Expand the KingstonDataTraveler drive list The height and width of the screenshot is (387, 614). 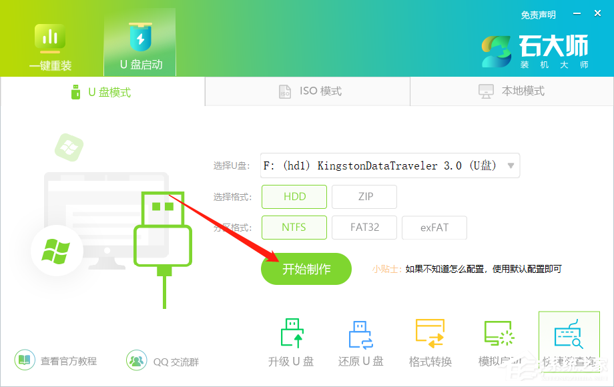509,165
